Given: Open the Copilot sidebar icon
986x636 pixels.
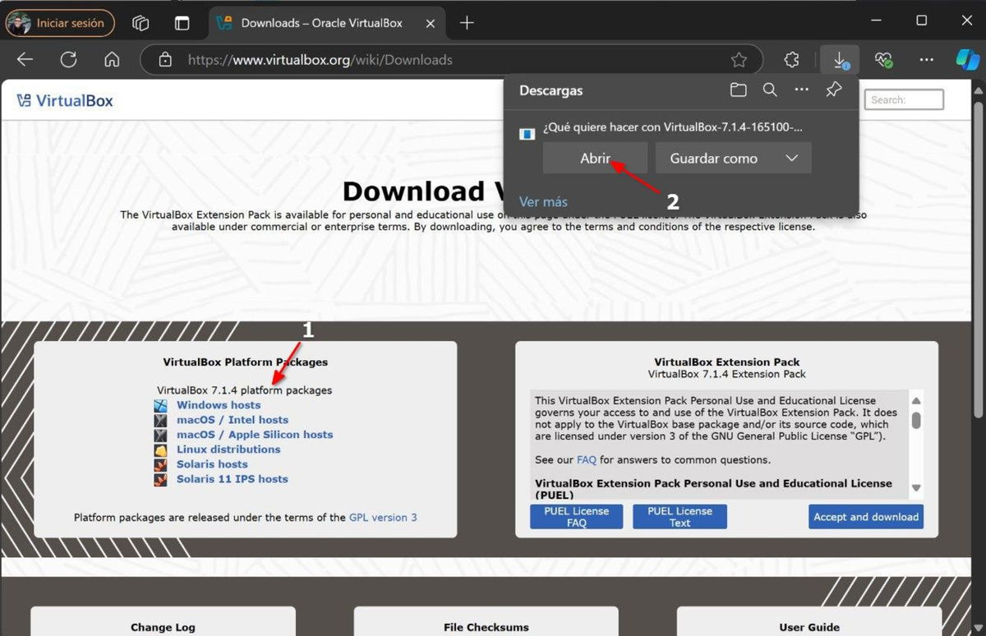Looking at the screenshot, I should coord(966,60).
